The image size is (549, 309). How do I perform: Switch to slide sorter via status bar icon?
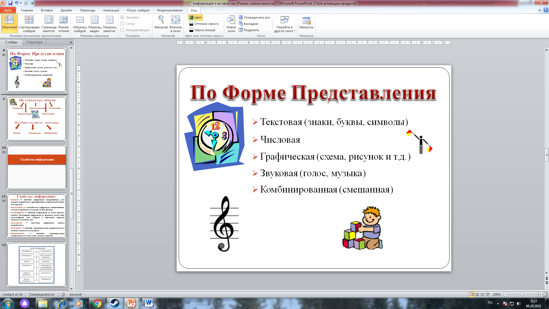[477, 294]
